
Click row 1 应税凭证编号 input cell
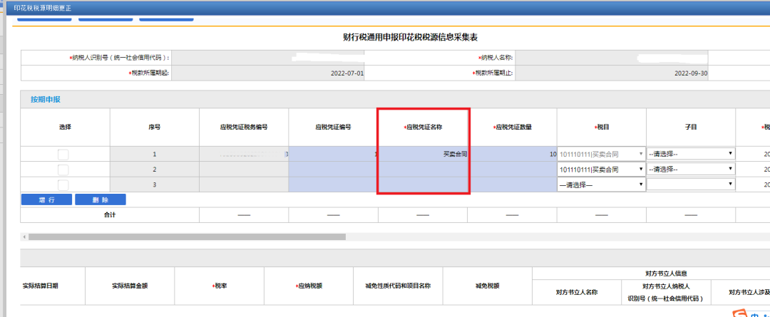(x=333, y=154)
